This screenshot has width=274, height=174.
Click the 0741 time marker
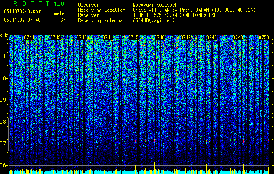pyautogui.click(x=29, y=37)
